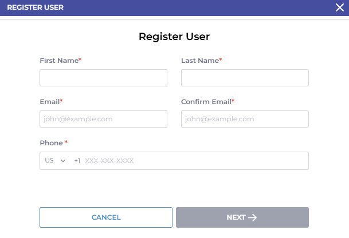This screenshot has width=349, height=238.
Task: Click the Register User heading
Action: tap(174, 37)
